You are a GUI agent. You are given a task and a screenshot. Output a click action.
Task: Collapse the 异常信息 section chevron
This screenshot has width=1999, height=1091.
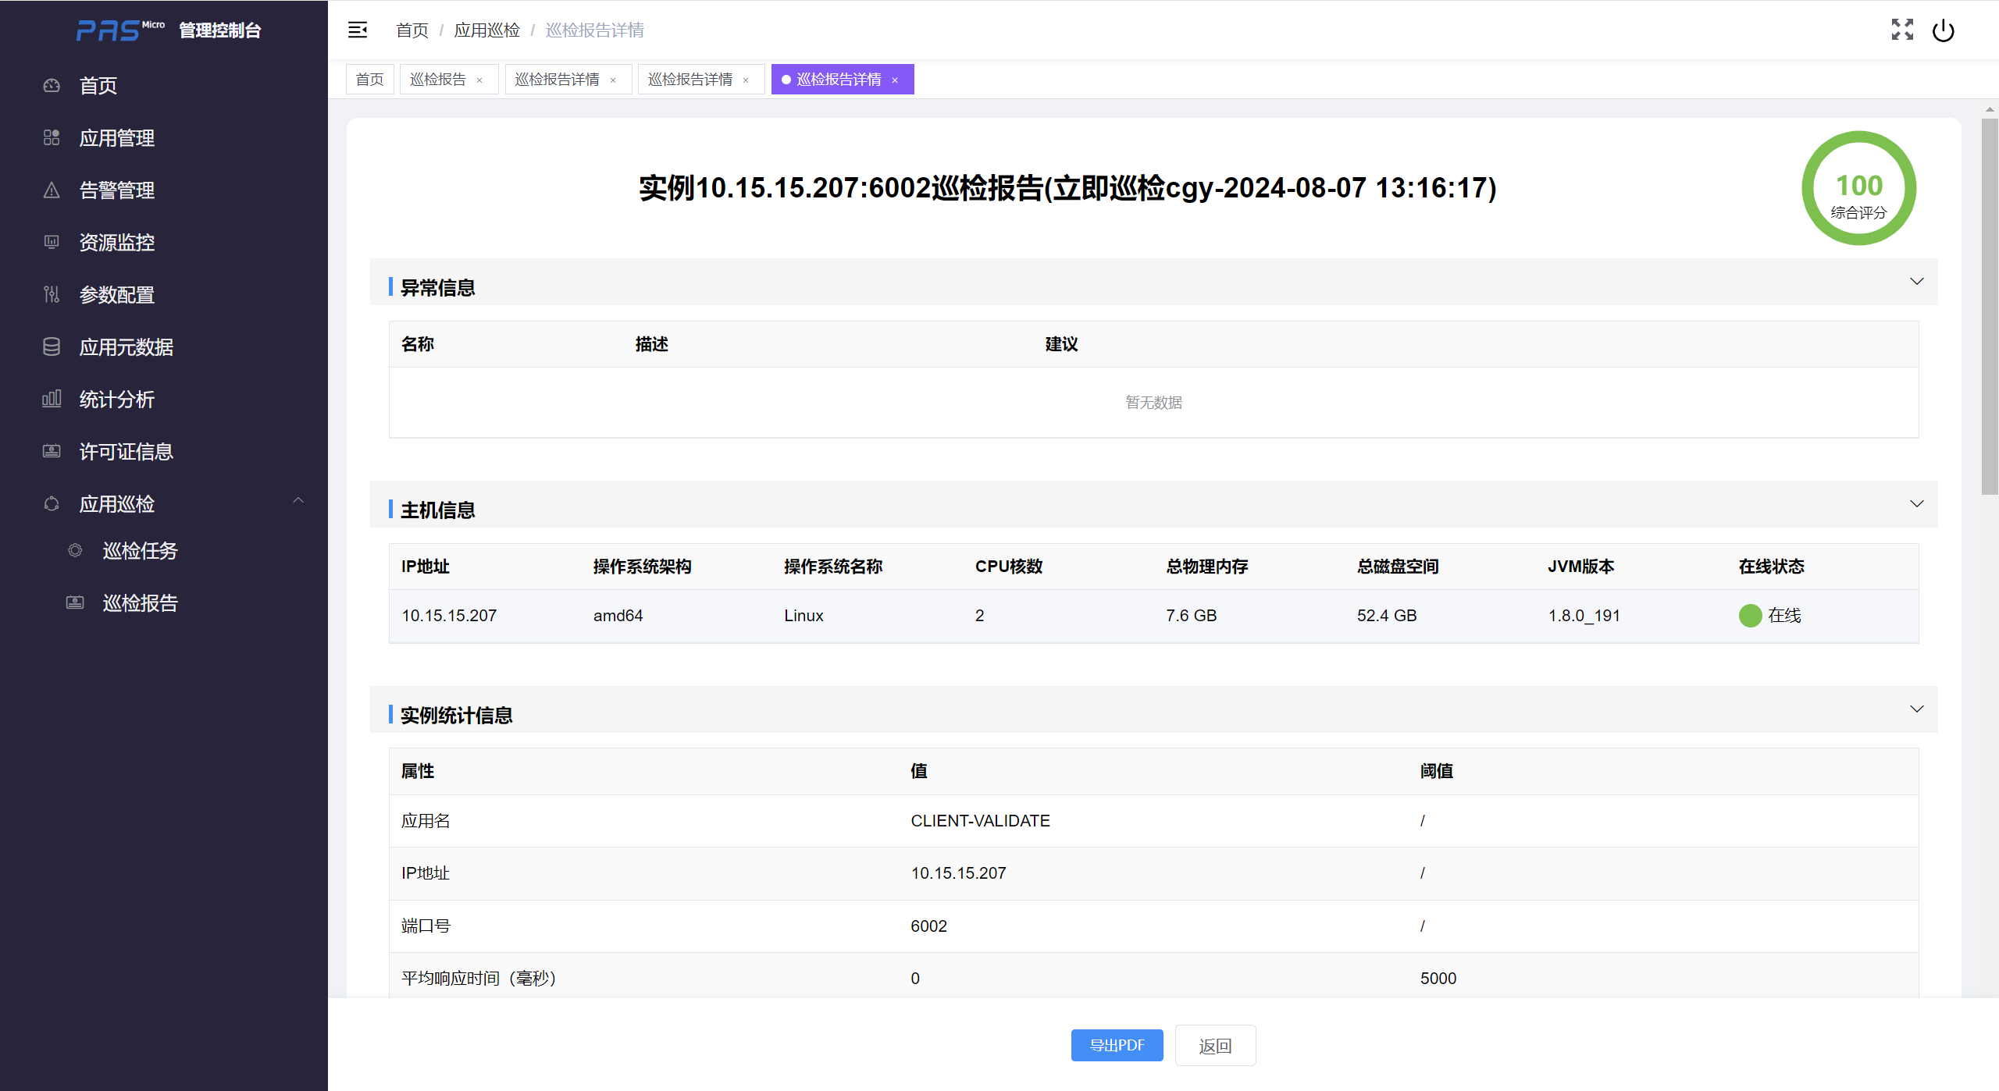coord(1916,281)
